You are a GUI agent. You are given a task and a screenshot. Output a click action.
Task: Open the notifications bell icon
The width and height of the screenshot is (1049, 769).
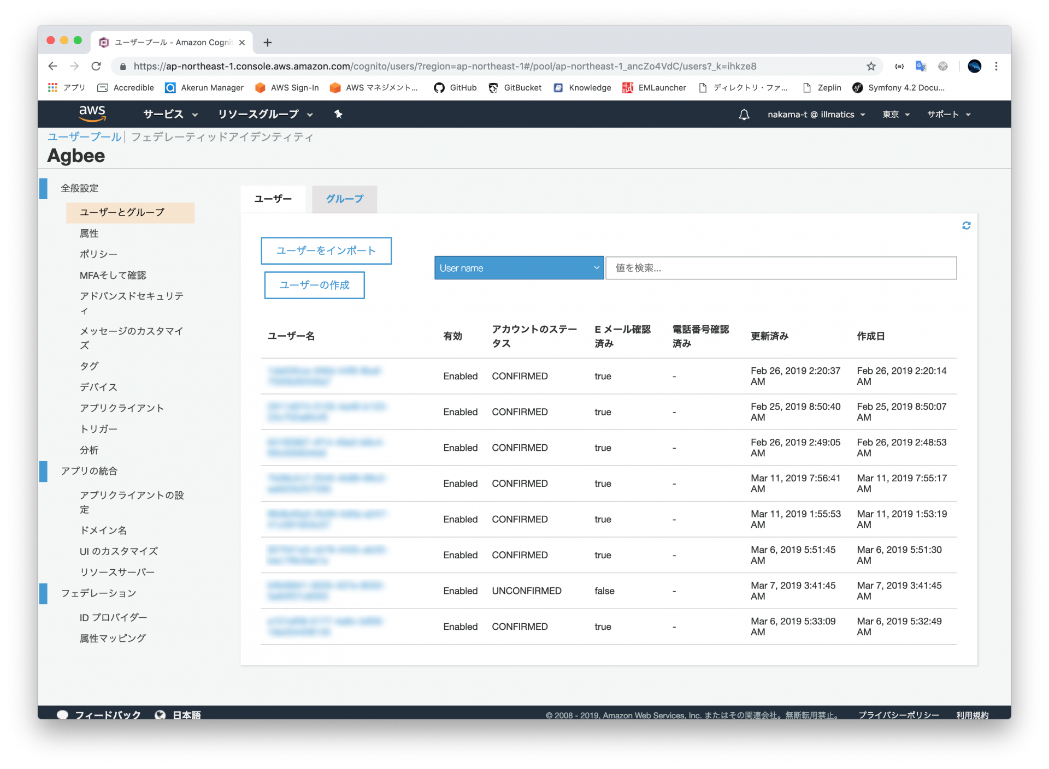[x=744, y=115]
